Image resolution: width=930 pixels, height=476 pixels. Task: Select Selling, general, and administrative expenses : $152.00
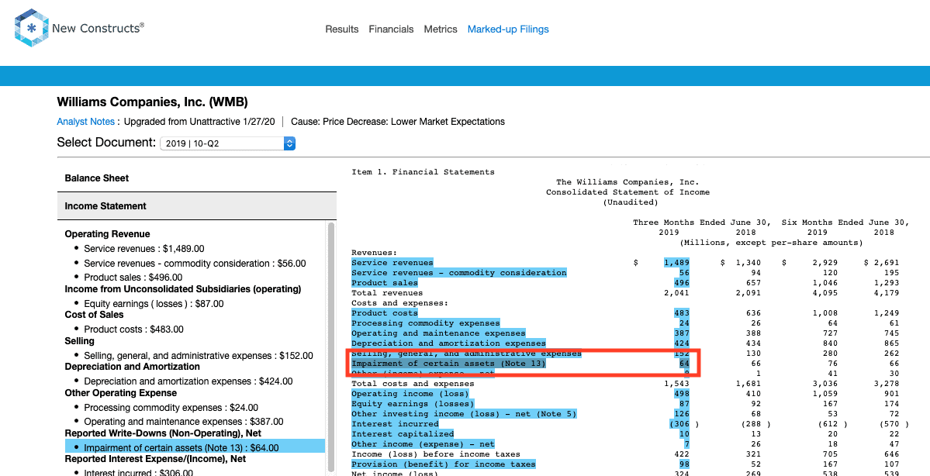click(199, 356)
